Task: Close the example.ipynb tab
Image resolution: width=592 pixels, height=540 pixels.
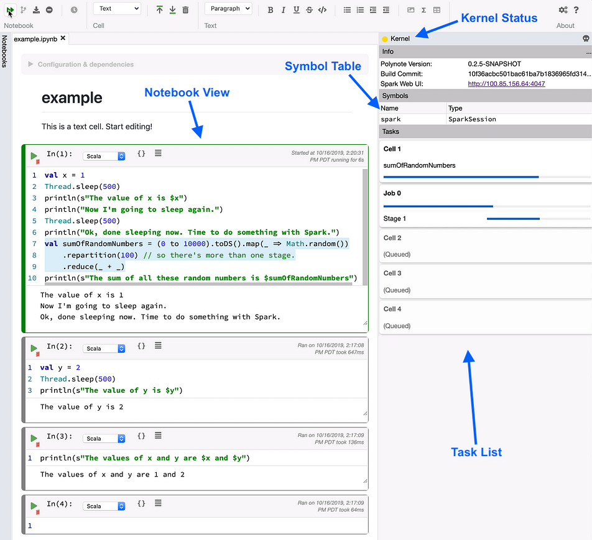Action: (x=63, y=38)
